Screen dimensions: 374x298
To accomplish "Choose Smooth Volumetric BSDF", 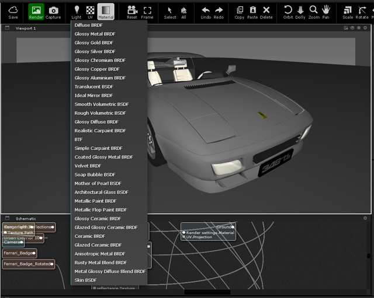I will coord(109,104).
